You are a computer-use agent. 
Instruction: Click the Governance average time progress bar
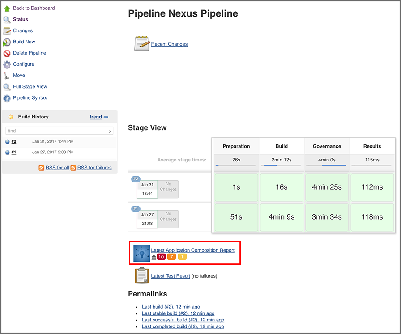(x=326, y=165)
